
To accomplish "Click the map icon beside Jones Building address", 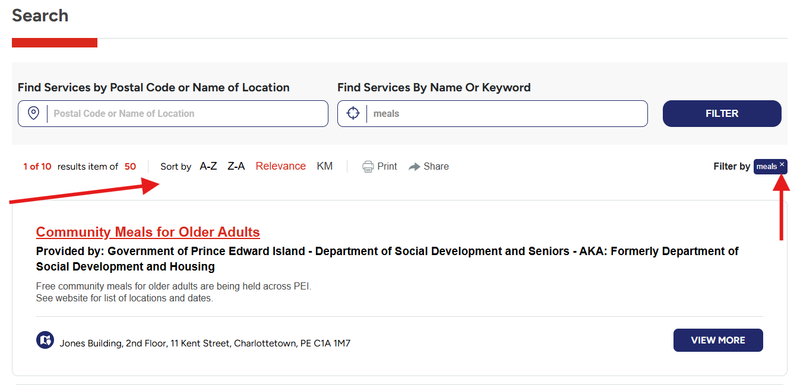I will pyautogui.click(x=45, y=341).
